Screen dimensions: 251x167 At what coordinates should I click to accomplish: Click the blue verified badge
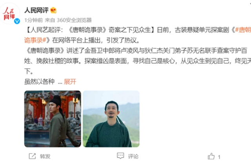[17, 21]
